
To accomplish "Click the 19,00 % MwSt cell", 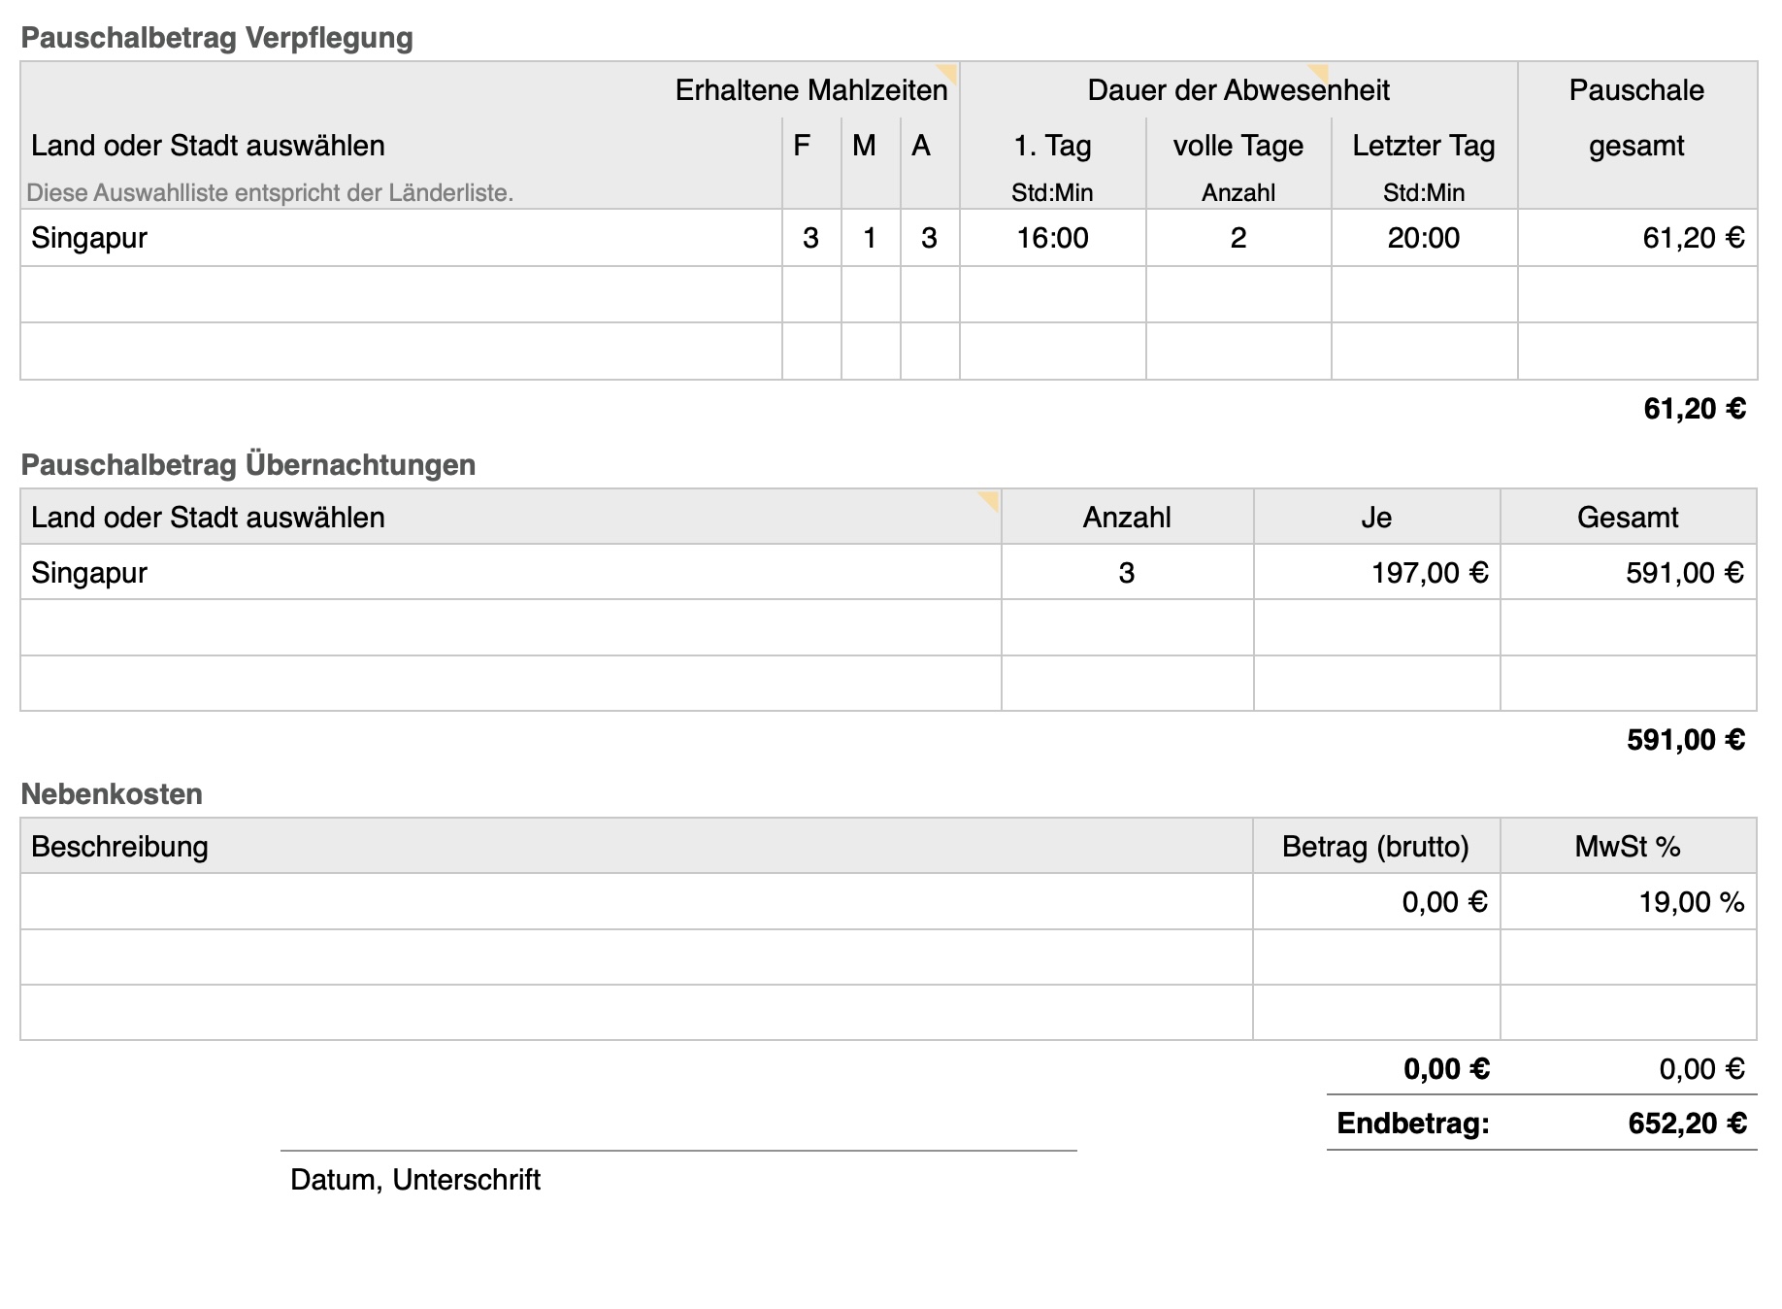I will (1628, 902).
